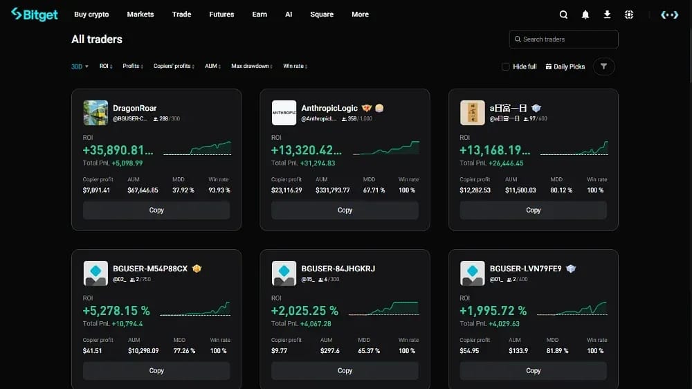Sort traders by ROI

click(x=106, y=66)
